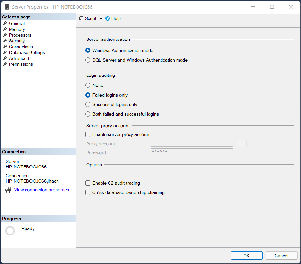Image resolution: width=301 pixels, height=264 pixels.
Task: Open the Connections page
Action: [21, 47]
